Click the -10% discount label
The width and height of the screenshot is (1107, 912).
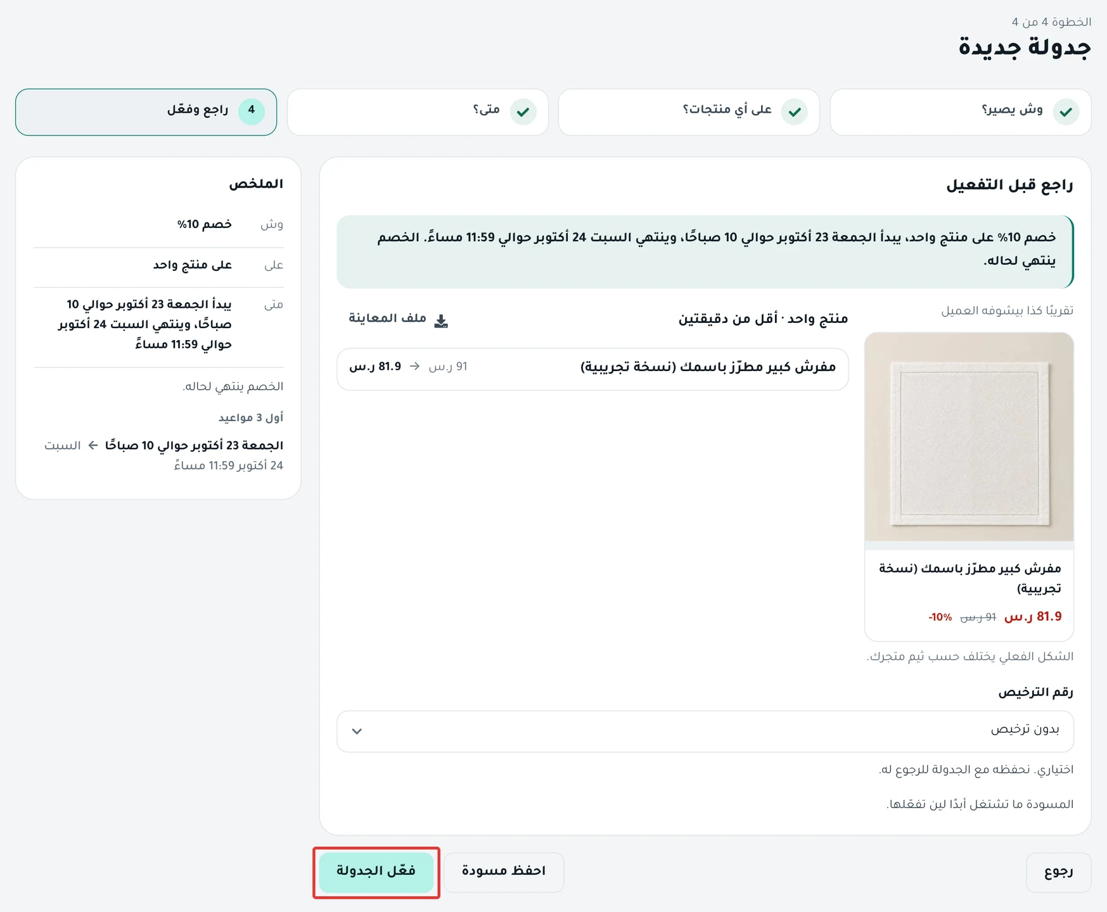pyautogui.click(x=940, y=617)
